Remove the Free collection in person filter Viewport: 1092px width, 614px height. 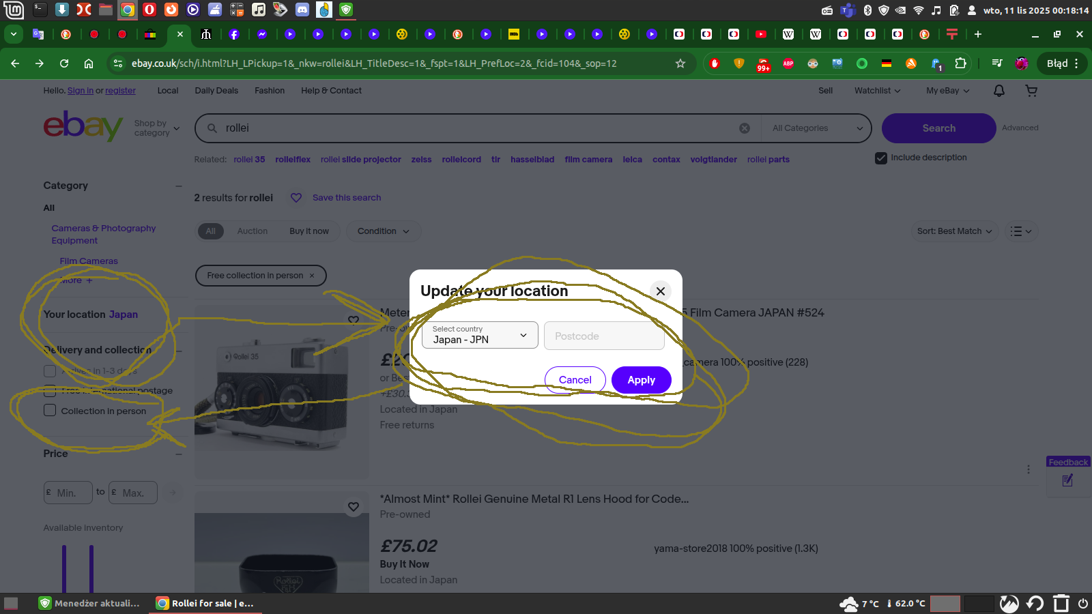click(x=312, y=276)
